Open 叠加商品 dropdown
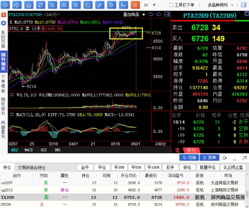 (134, 15)
